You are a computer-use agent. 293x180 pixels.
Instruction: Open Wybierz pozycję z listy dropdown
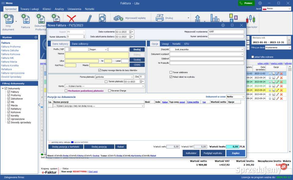pos(99,106)
